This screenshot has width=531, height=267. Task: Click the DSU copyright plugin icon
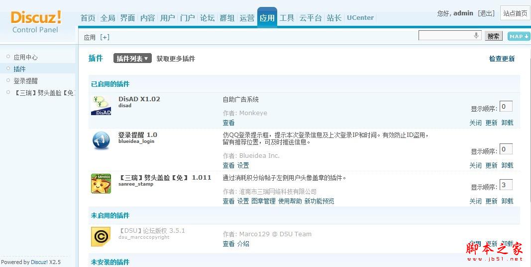[101, 237]
